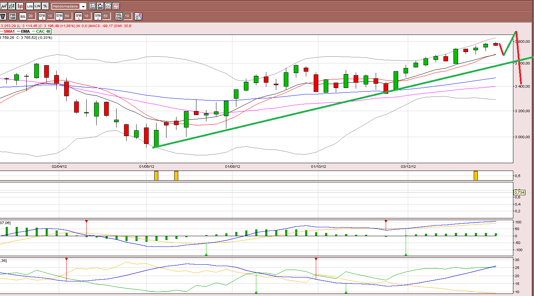Toggle the PAR SAR indicator
Viewport: 534px width, 296px height.
point(13,16)
